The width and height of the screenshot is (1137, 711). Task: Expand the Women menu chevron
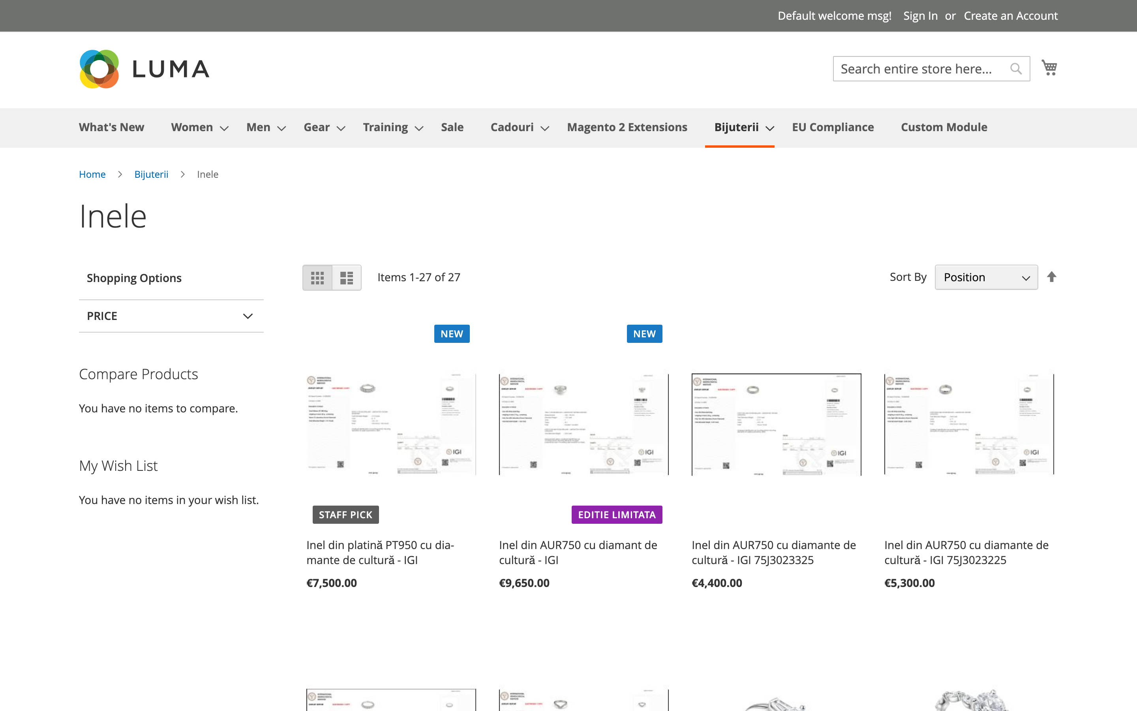click(x=225, y=128)
